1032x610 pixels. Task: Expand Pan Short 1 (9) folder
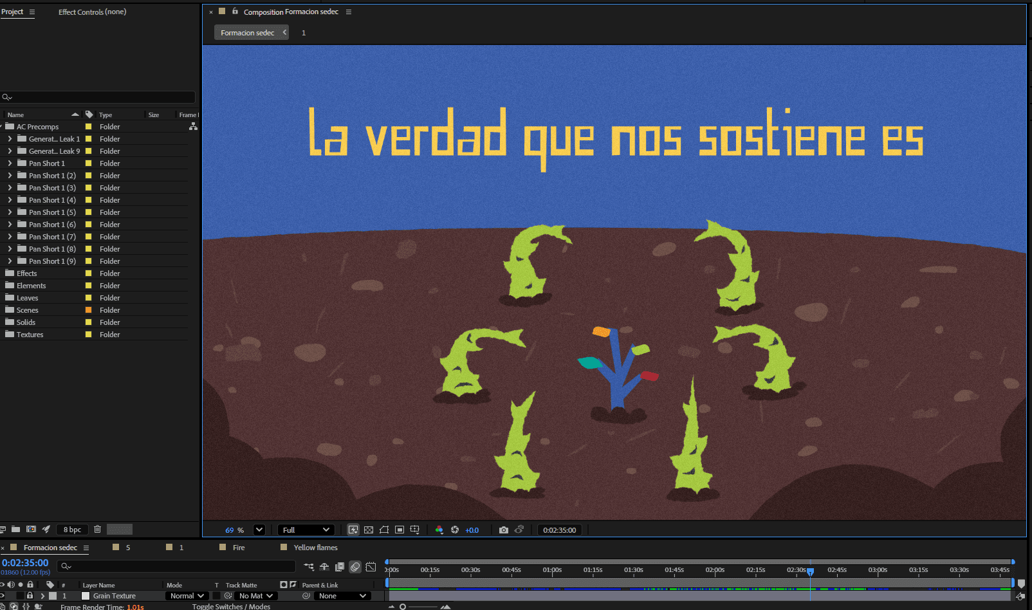coord(10,261)
